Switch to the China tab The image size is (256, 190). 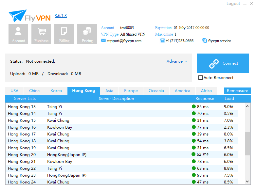(34, 91)
